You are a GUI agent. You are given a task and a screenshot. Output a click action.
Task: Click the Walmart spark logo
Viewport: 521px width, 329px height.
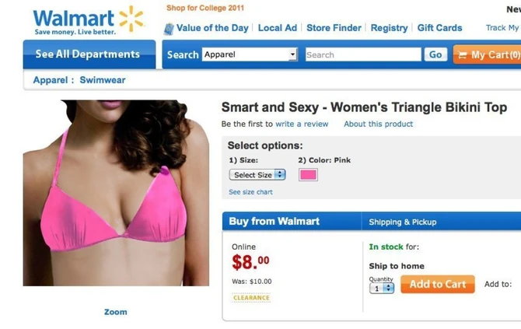tap(131, 19)
